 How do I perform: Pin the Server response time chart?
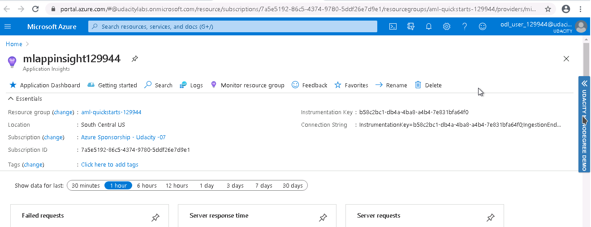(323, 218)
